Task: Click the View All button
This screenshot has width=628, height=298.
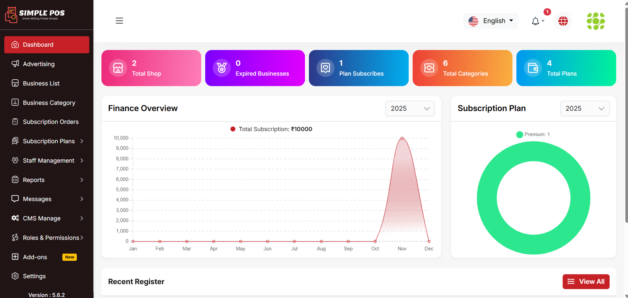Action: [586, 282]
